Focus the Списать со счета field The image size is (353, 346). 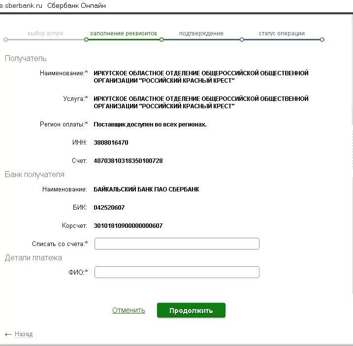[x=177, y=244]
